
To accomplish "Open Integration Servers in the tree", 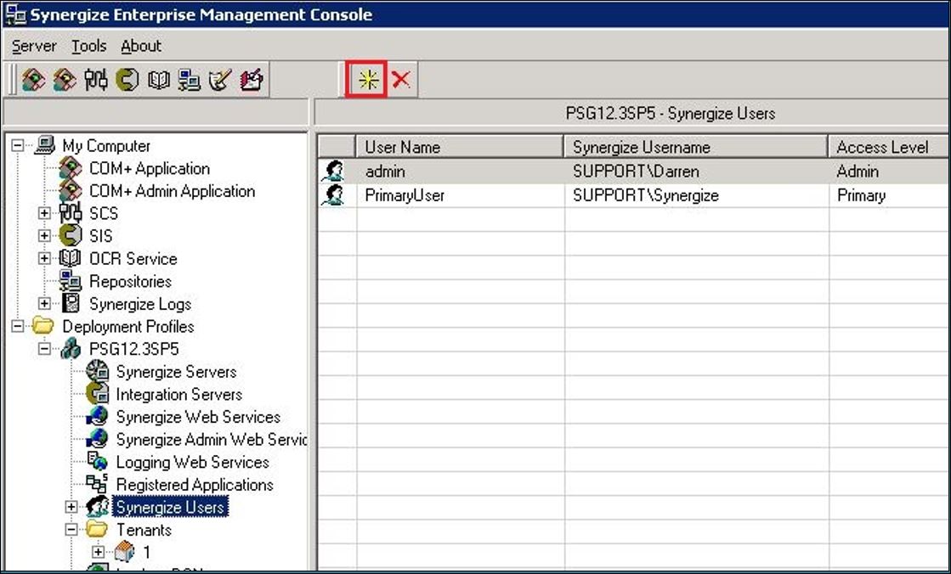I will 179,395.
